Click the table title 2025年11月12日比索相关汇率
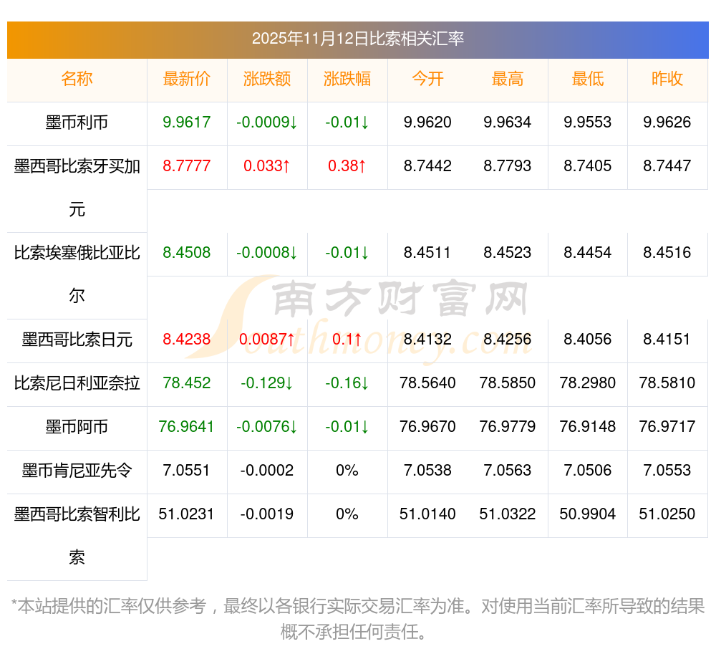Screen dimensions: 716x654 point(357,39)
